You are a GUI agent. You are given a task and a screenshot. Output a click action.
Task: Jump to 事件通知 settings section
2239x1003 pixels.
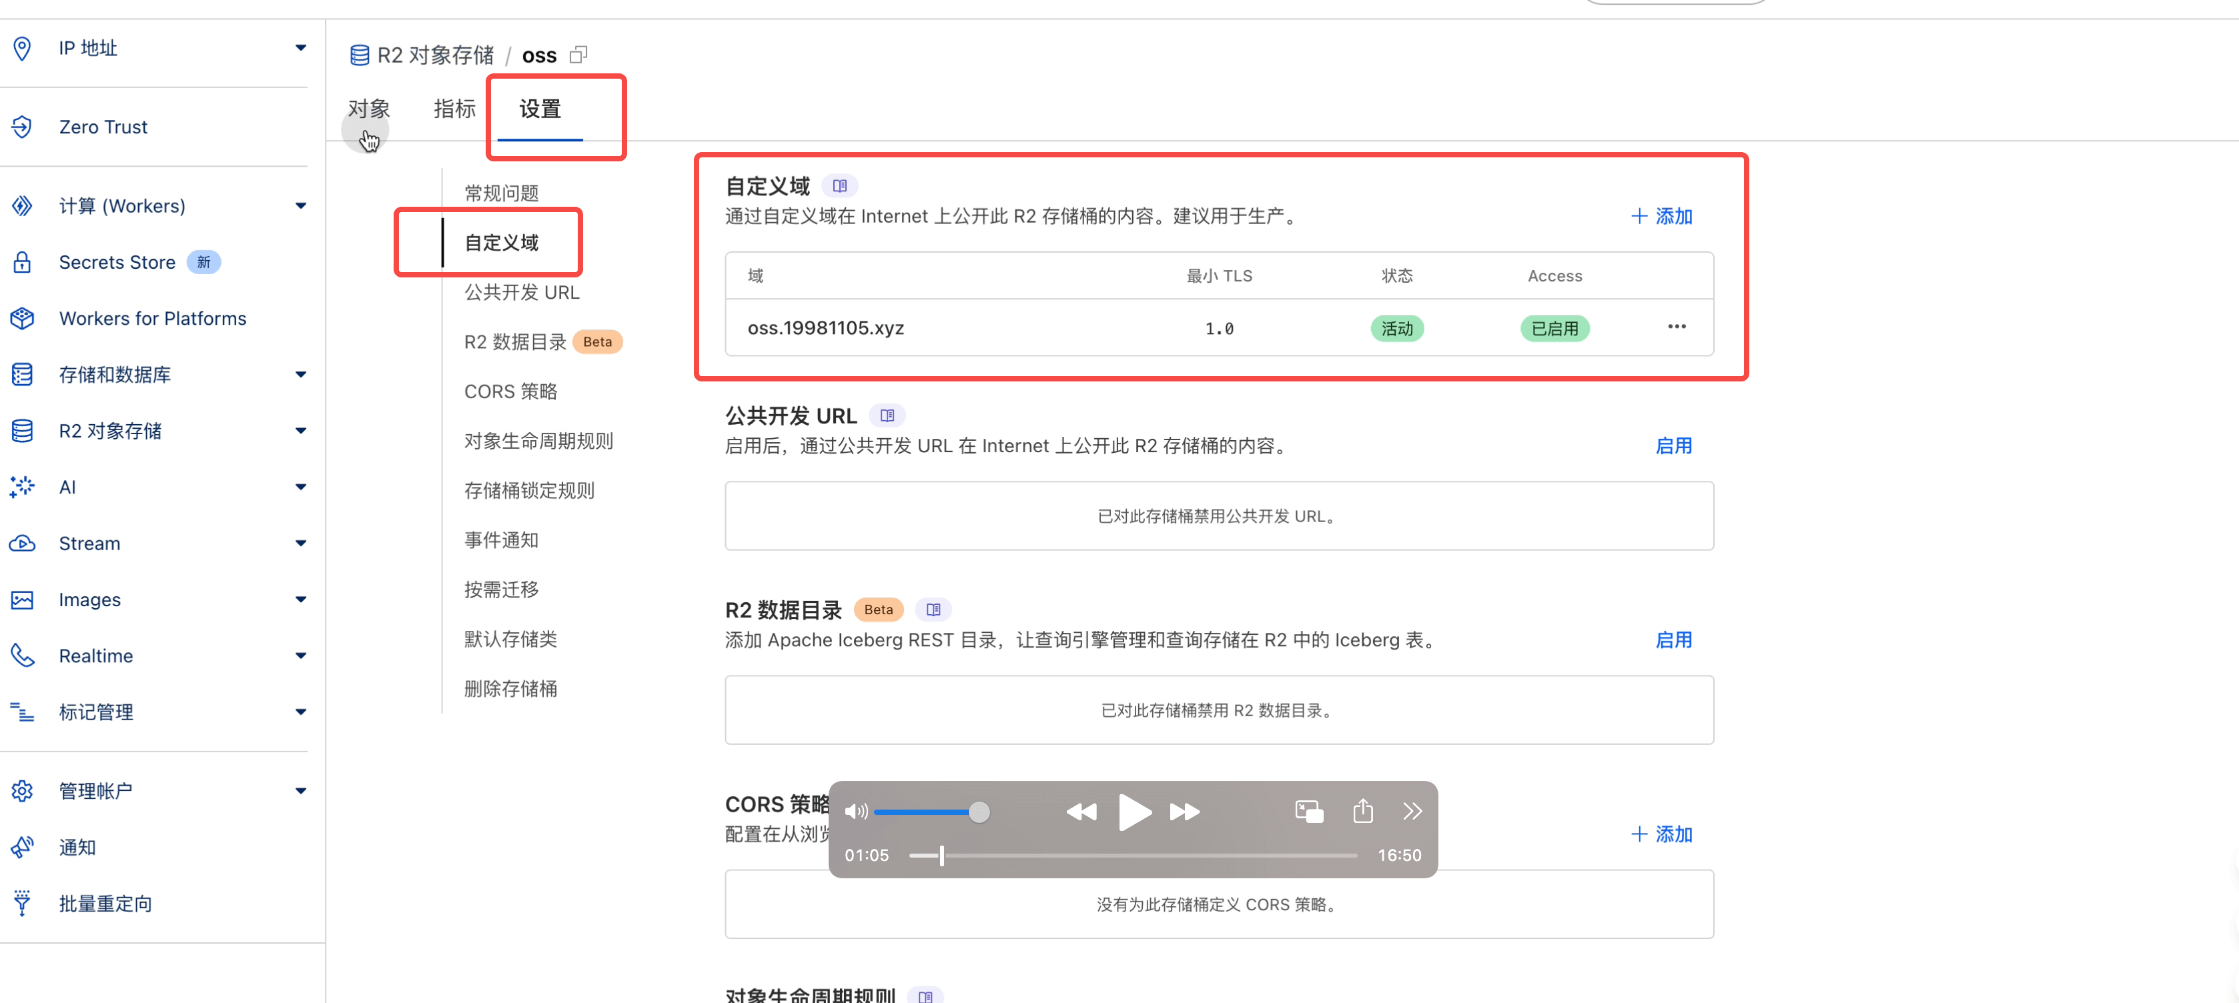[502, 540]
